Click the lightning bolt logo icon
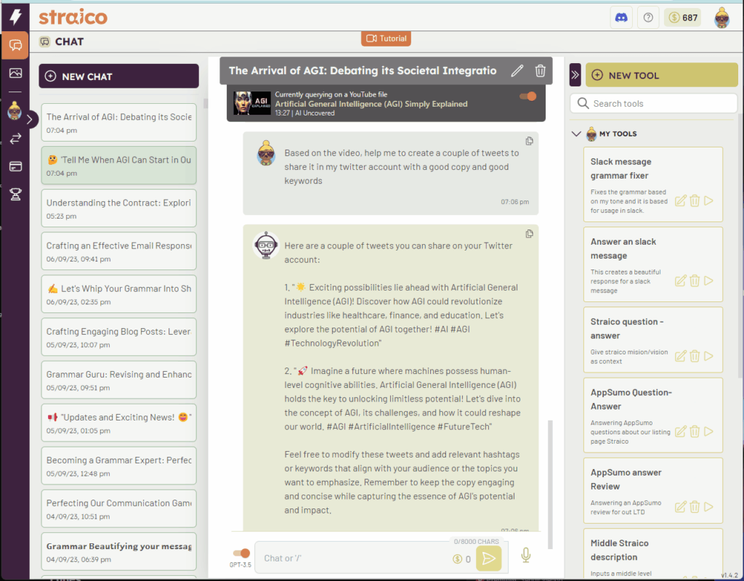This screenshot has width=744, height=581. (16, 16)
